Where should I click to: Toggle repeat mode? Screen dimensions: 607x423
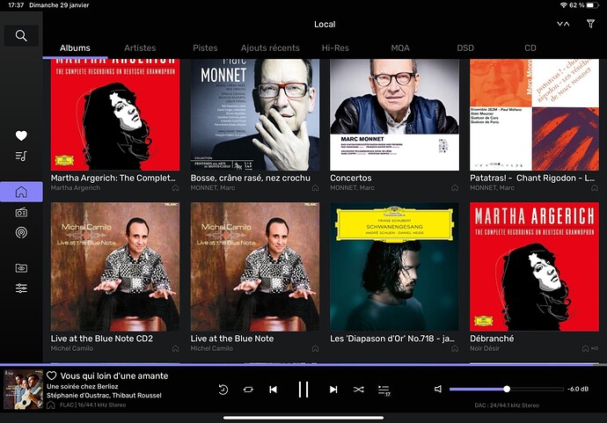[x=248, y=390]
